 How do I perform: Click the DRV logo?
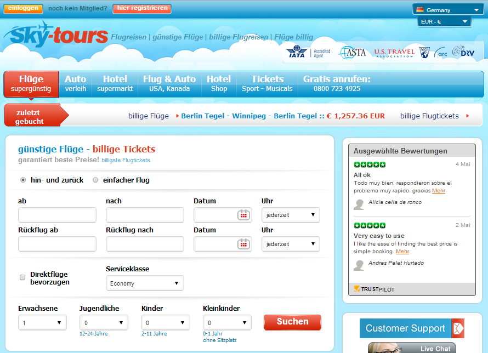point(463,52)
